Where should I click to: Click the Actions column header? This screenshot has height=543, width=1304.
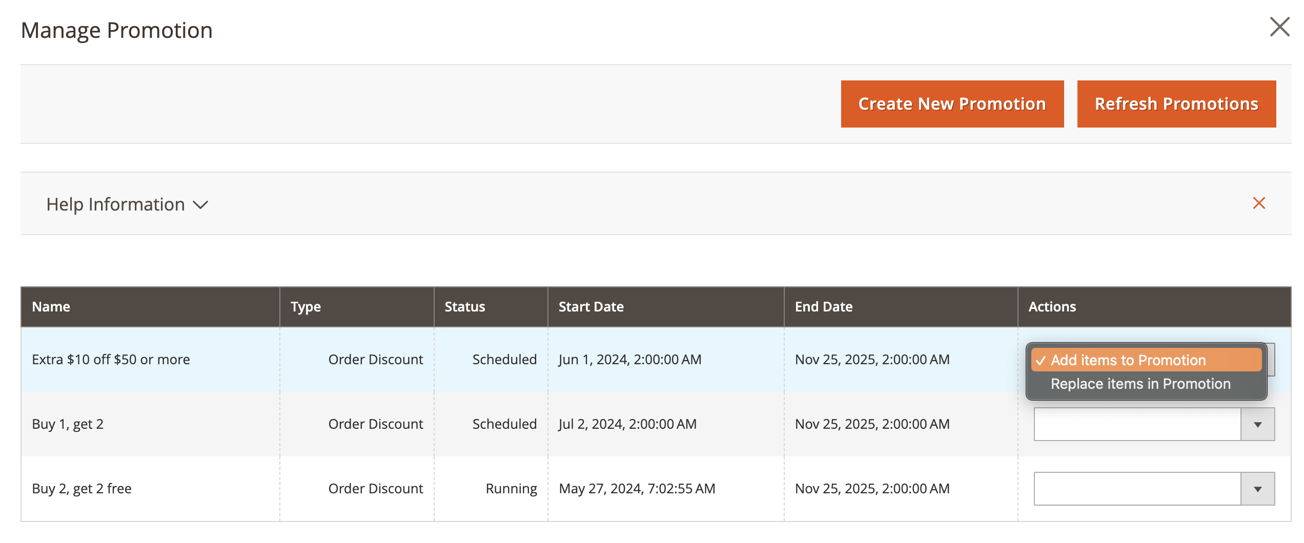(x=1052, y=307)
